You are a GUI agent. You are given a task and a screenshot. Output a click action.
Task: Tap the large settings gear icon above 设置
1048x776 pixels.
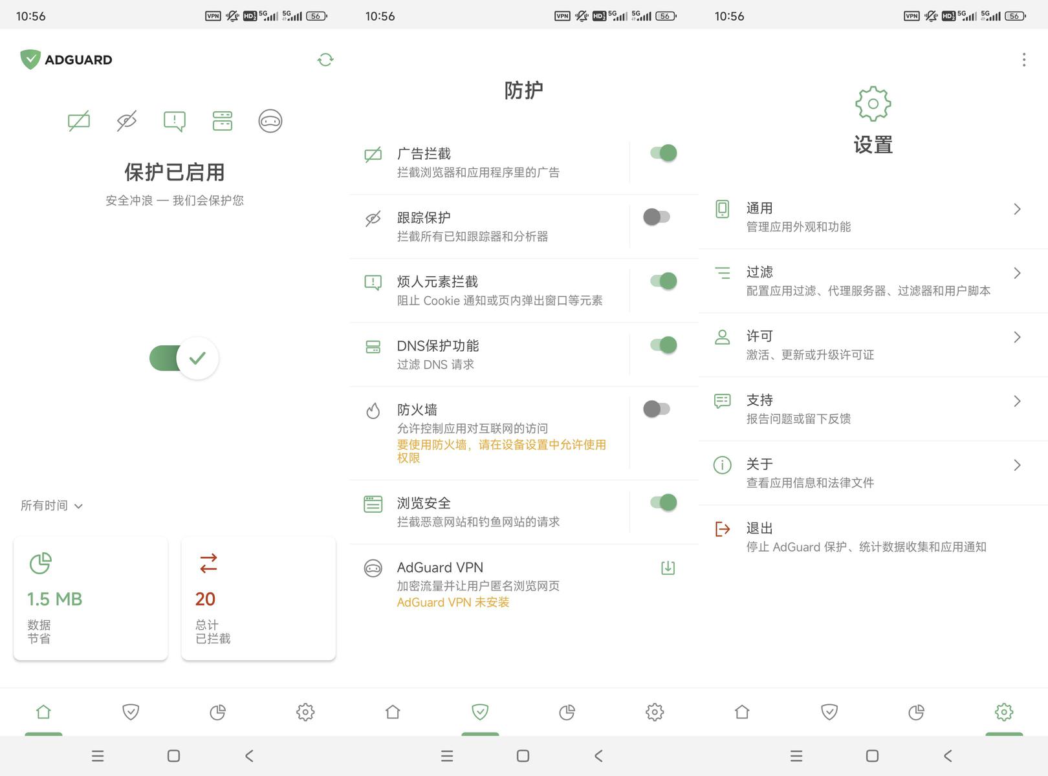pos(873,103)
